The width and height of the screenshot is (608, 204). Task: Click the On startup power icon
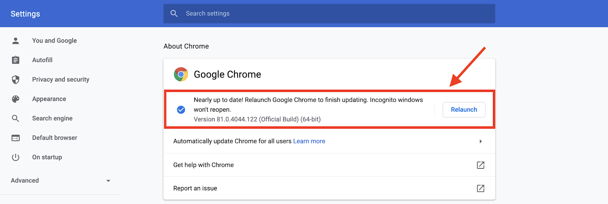click(16, 157)
